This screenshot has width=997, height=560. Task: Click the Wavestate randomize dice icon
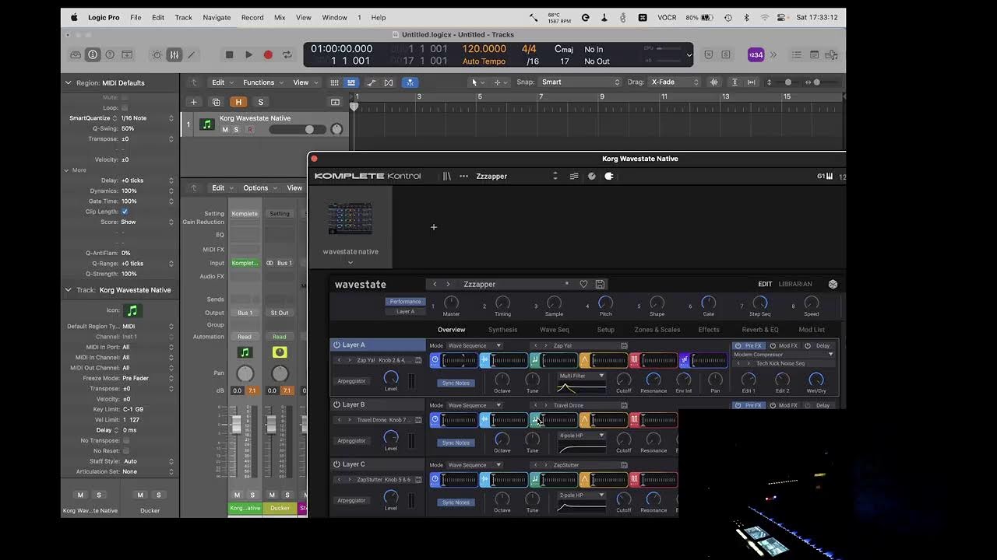(x=833, y=285)
